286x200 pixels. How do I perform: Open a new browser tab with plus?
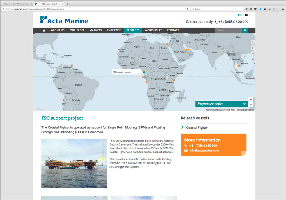coord(67,4)
